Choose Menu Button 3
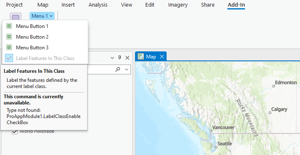This screenshot has height=155, width=300. (45, 48)
